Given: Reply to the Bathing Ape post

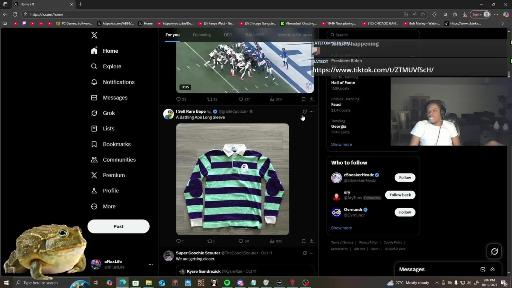Looking at the screenshot, I should click(x=180, y=241).
